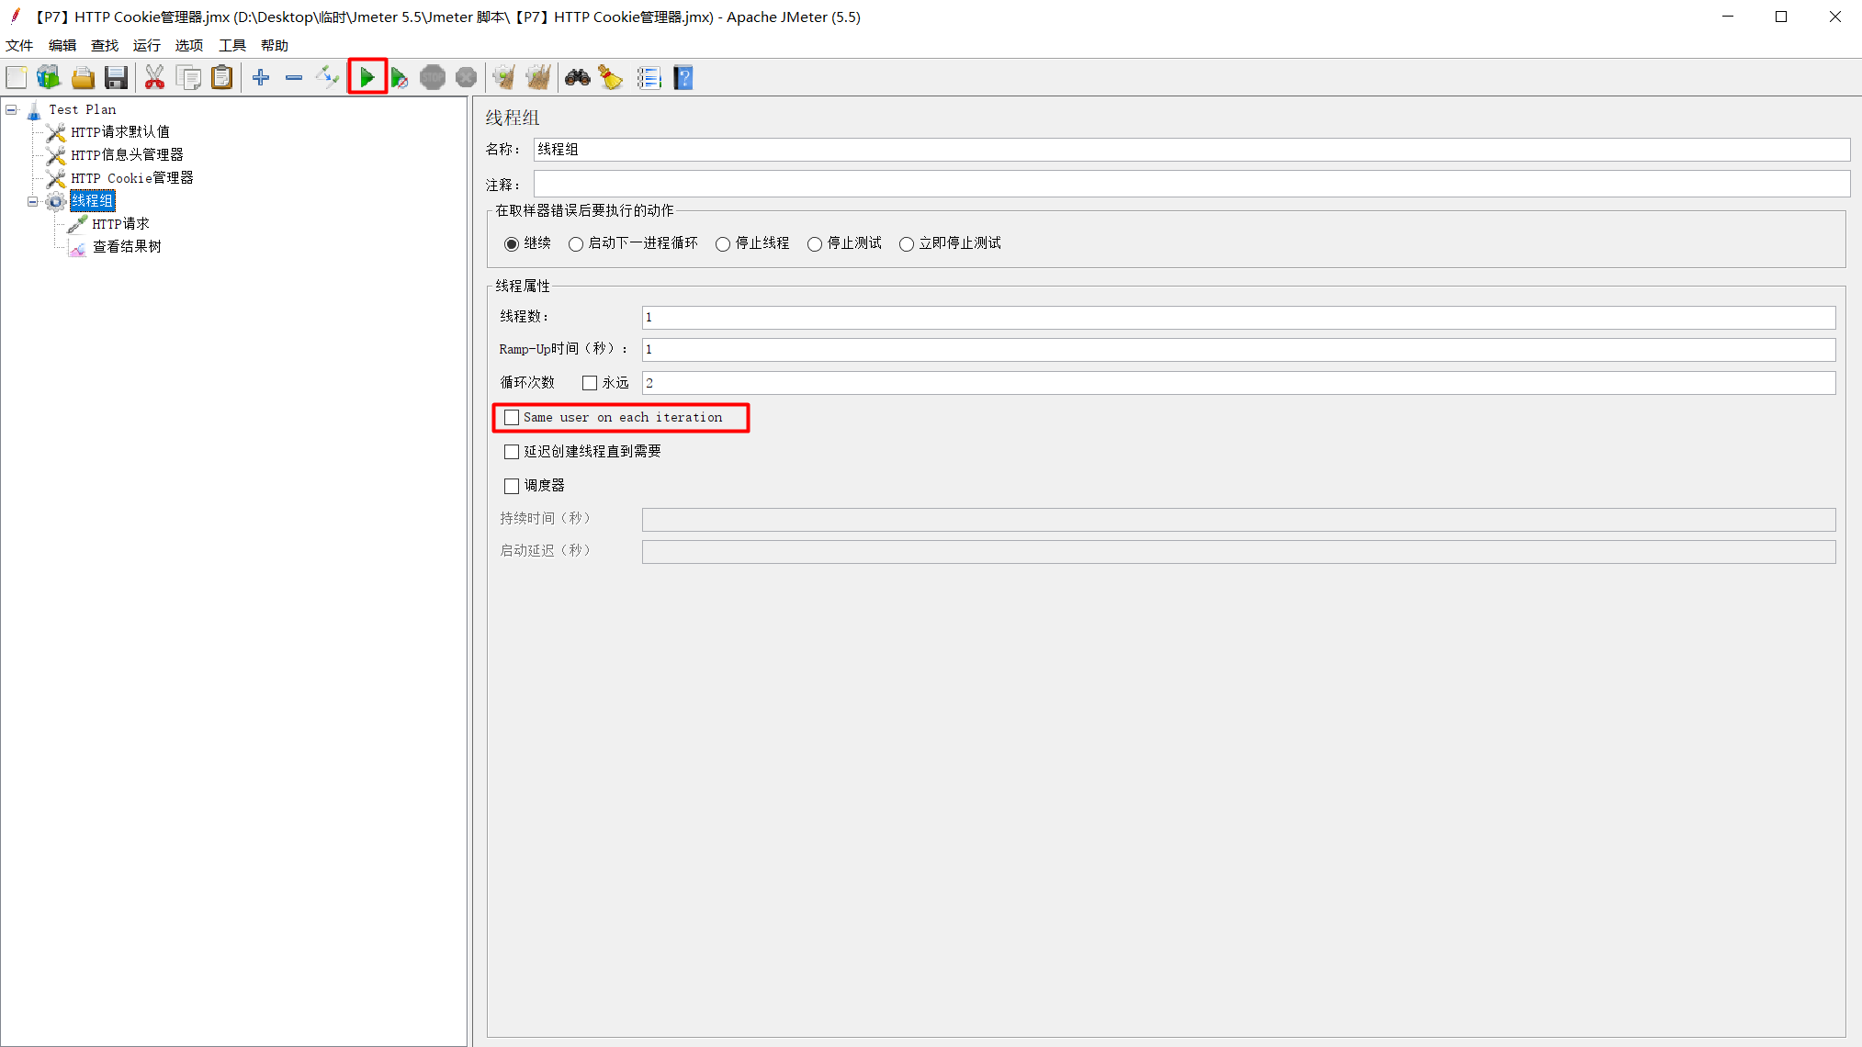Open the 选项 menu
The width and height of the screenshot is (1862, 1047).
tap(188, 45)
